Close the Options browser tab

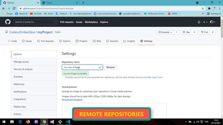click(38, 3)
